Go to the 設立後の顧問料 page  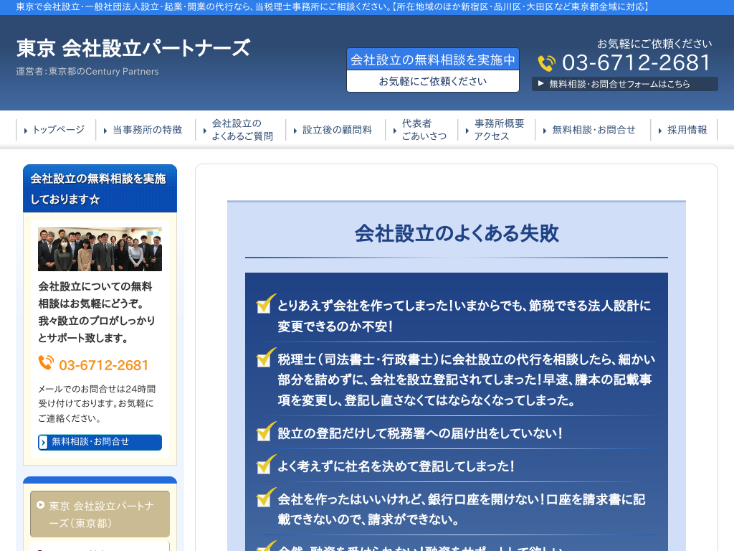click(x=335, y=130)
